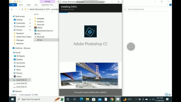The height and width of the screenshot is (102, 181).
Task: Click the Explorer help question mark icon
Action: coord(170,5)
